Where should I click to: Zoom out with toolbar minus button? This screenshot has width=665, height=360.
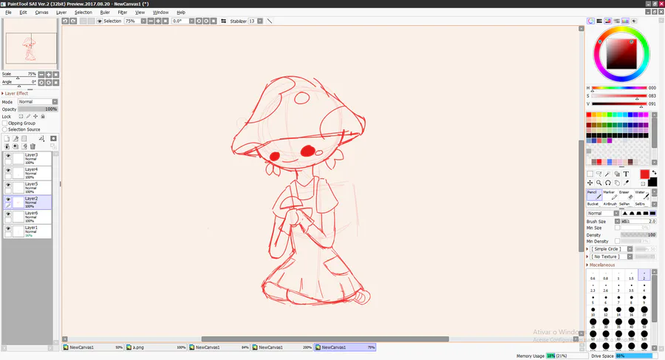click(151, 21)
